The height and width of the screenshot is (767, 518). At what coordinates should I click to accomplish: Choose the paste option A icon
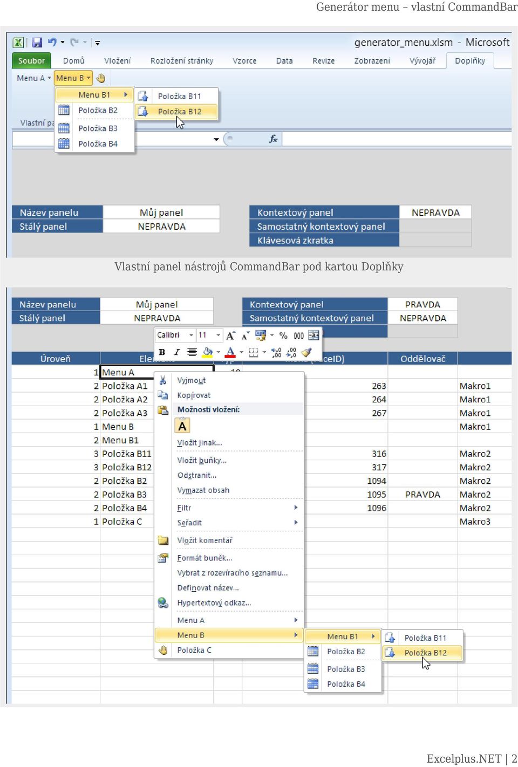click(182, 426)
